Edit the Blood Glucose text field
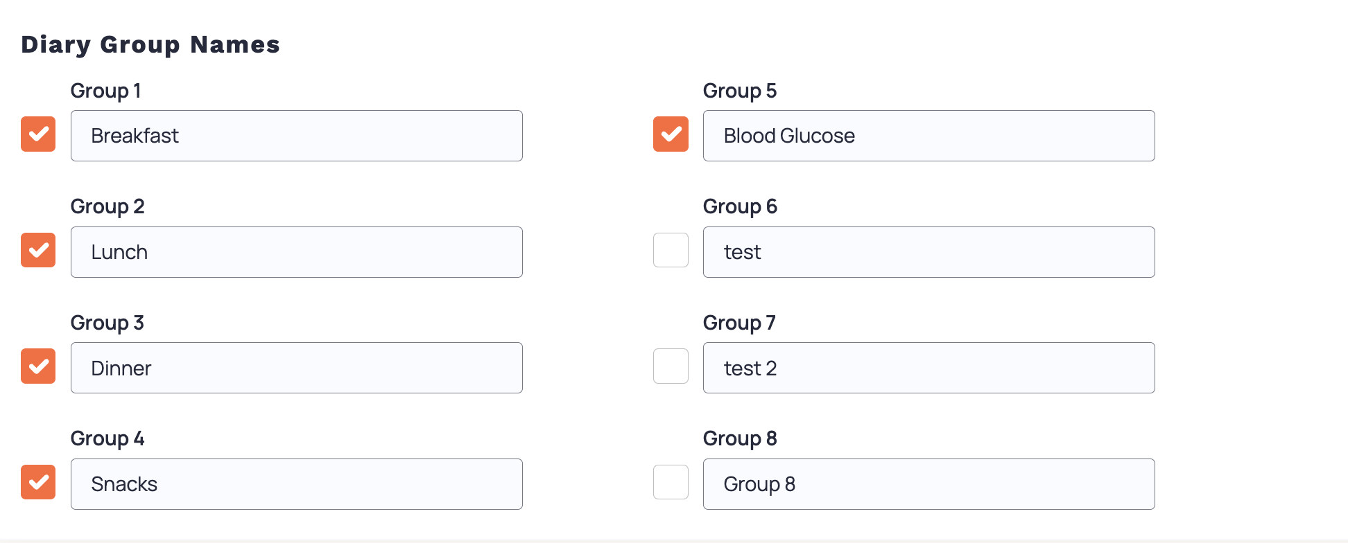 click(x=929, y=136)
